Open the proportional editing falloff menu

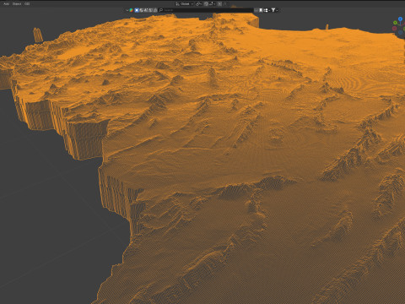225,4
